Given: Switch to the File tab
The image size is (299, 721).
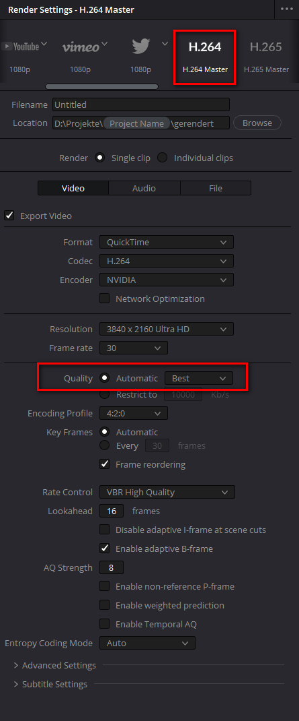Looking at the screenshot, I should pos(216,188).
